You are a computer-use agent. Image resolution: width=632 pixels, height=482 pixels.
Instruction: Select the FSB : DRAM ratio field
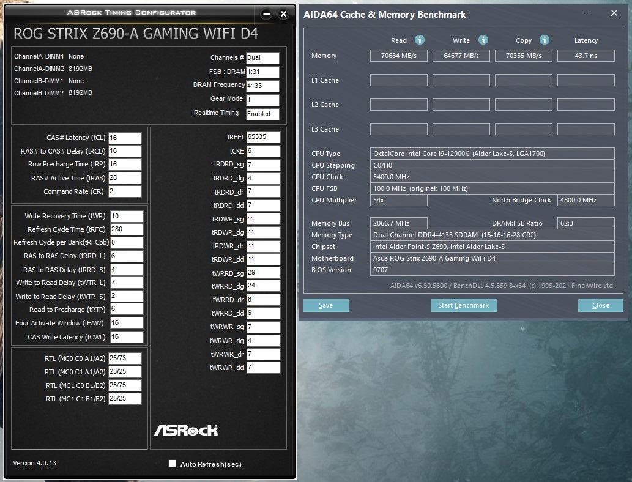[x=262, y=72]
